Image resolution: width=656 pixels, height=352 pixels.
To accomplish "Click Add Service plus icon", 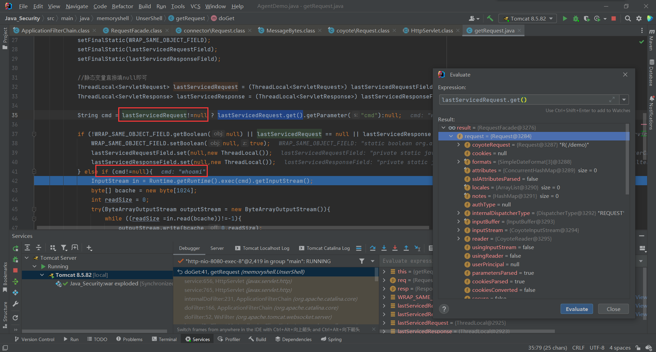I will click(89, 248).
